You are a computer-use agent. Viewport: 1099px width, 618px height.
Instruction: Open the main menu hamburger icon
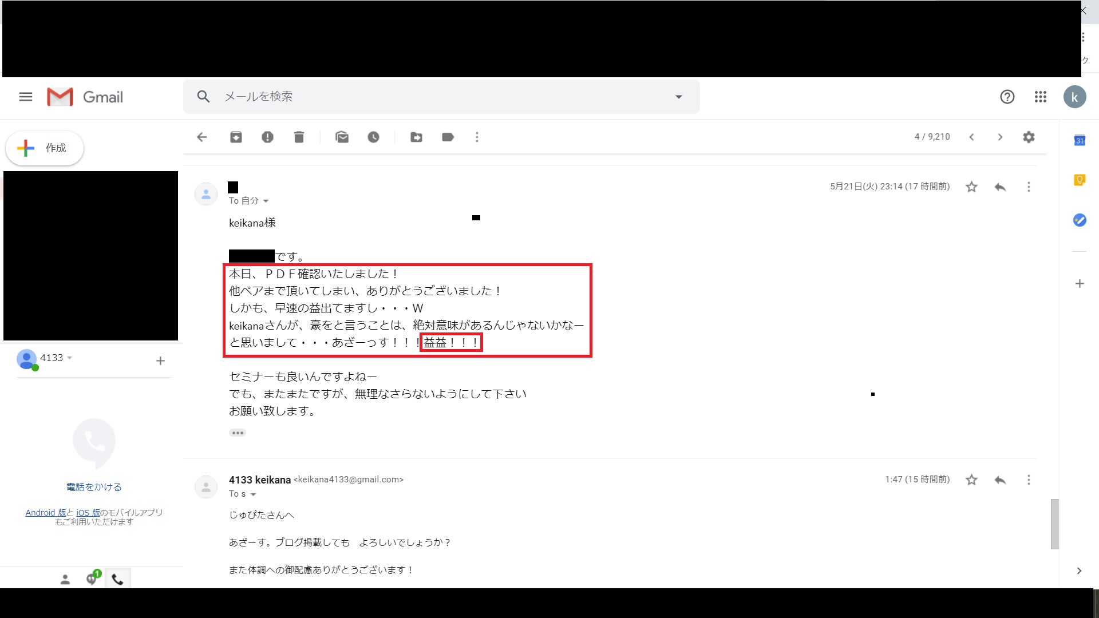pos(26,97)
